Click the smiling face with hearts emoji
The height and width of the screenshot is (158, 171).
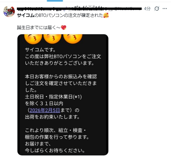point(106,15)
